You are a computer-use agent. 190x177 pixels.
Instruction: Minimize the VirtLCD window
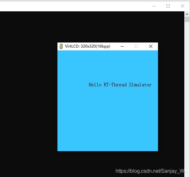click(x=122, y=46)
